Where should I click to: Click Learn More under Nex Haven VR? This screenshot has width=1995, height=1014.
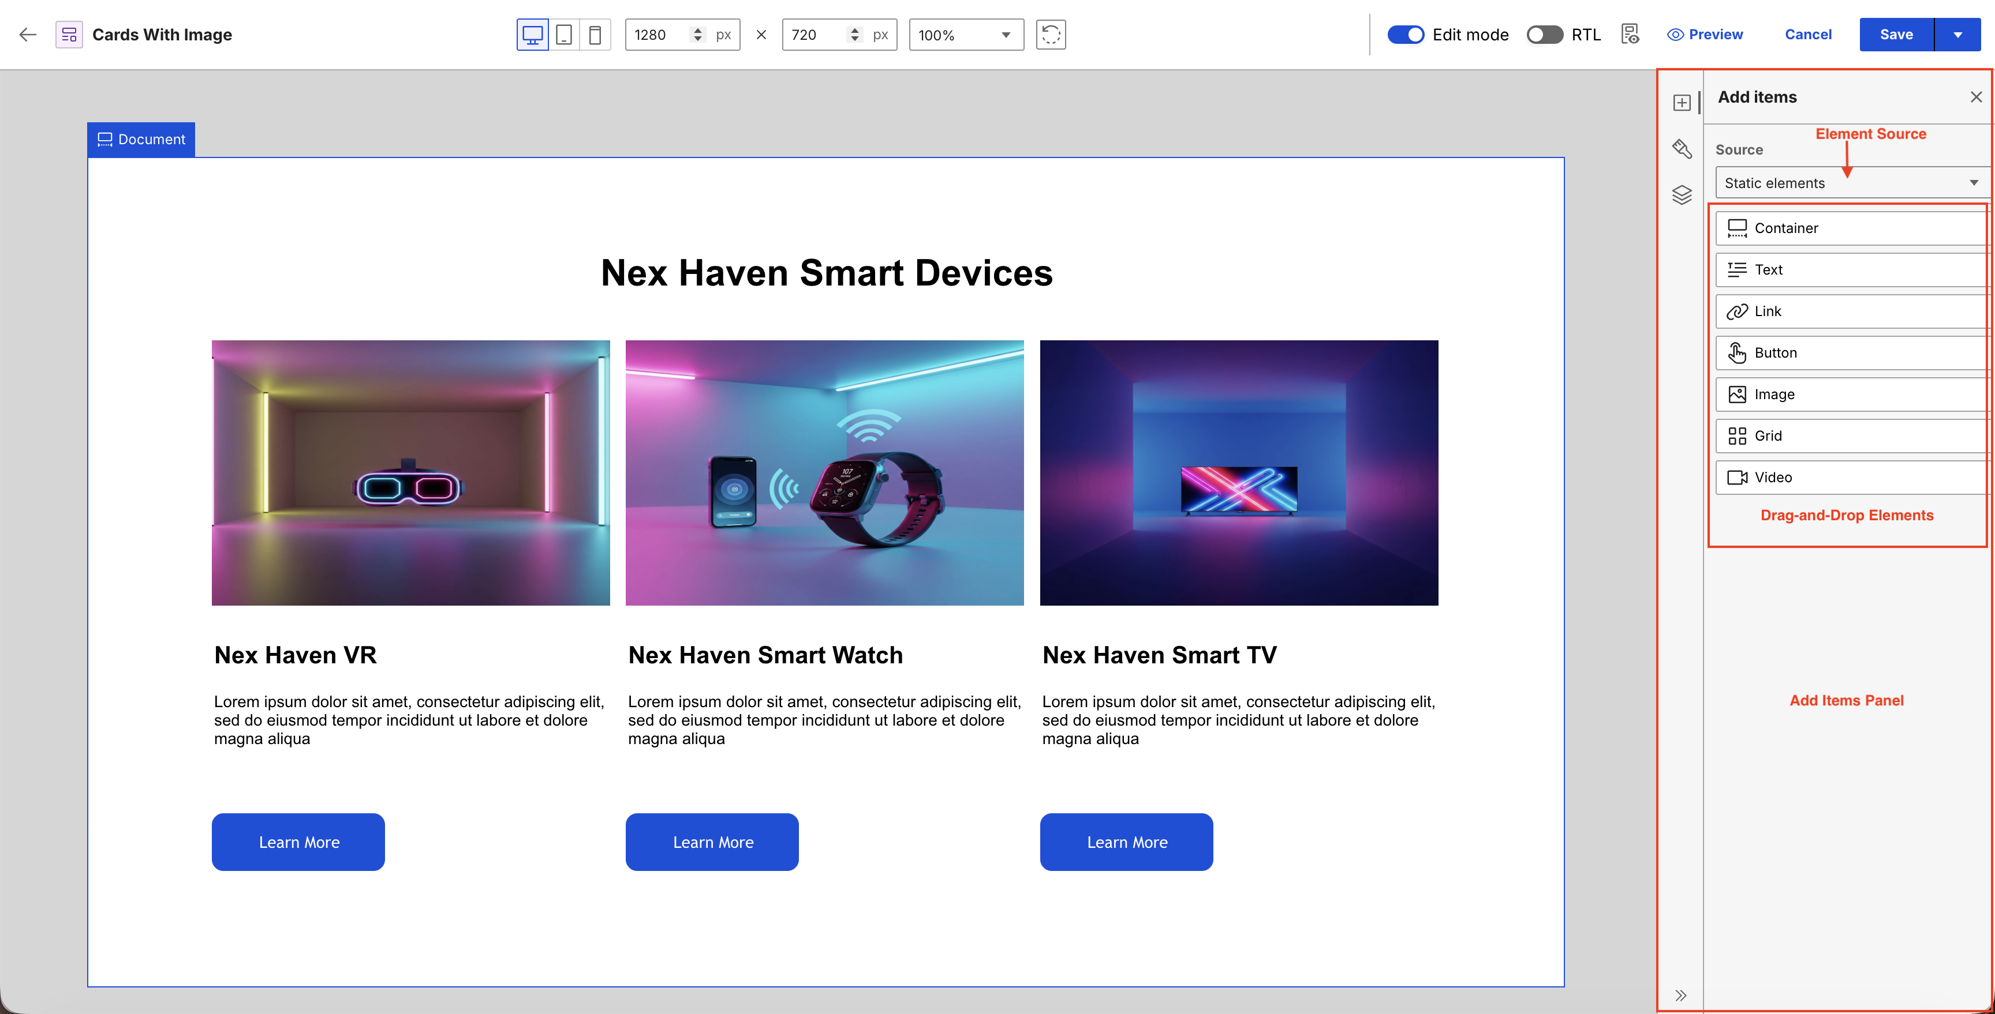tap(298, 842)
